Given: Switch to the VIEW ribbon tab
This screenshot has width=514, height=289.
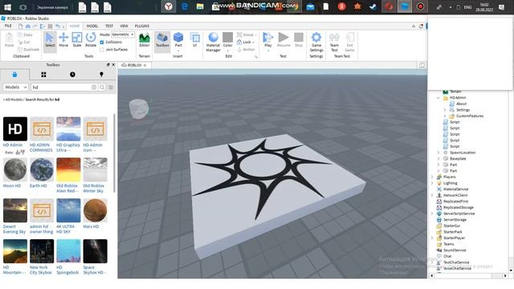Looking at the screenshot, I should point(124,26).
